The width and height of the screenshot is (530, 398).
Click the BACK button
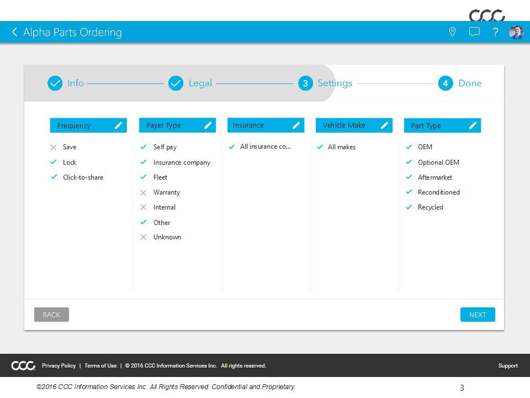point(51,315)
